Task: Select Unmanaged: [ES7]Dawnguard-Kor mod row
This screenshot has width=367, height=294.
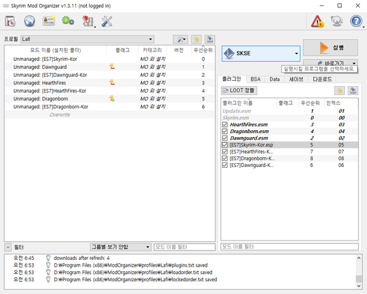Action: [x=109, y=75]
